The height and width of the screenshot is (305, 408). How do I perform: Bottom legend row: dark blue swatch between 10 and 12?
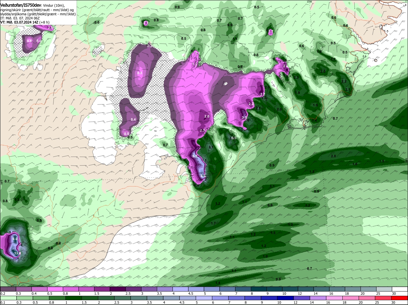[285, 298]
